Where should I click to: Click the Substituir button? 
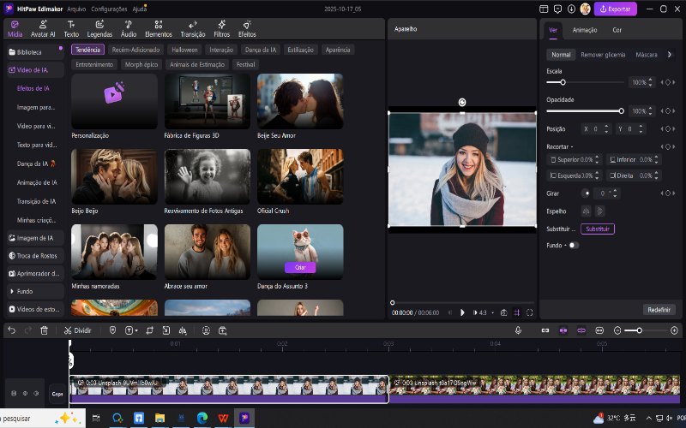[x=598, y=229]
